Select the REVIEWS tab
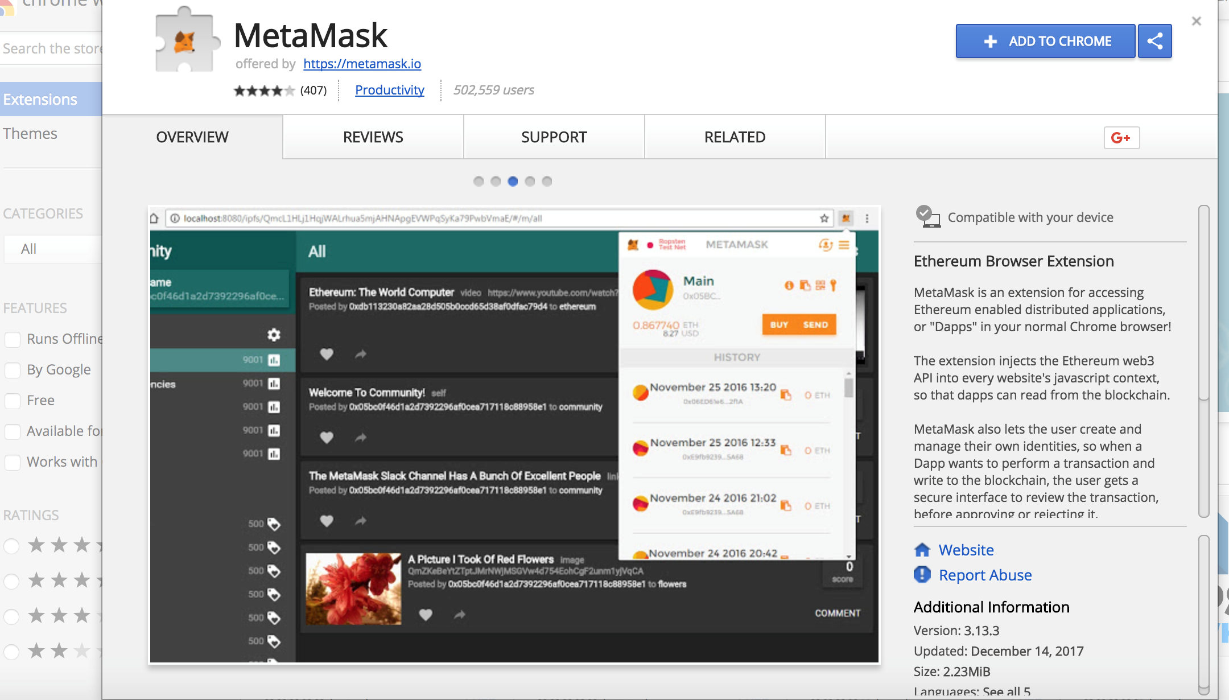Viewport: 1229px width, 700px height. tap(373, 137)
